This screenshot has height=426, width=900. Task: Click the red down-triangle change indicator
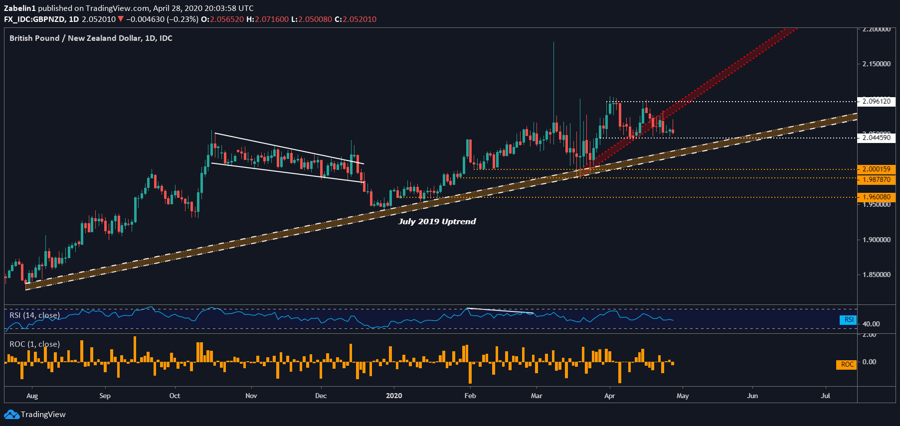point(120,19)
